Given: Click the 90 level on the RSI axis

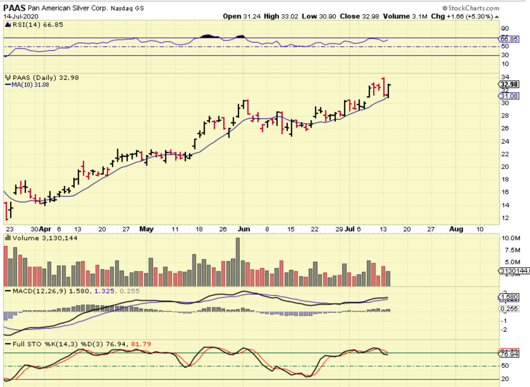Looking at the screenshot, I should pos(505,29).
